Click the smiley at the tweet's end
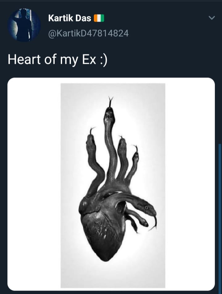This screenshot has width=222, height=294. pos(104,60)
